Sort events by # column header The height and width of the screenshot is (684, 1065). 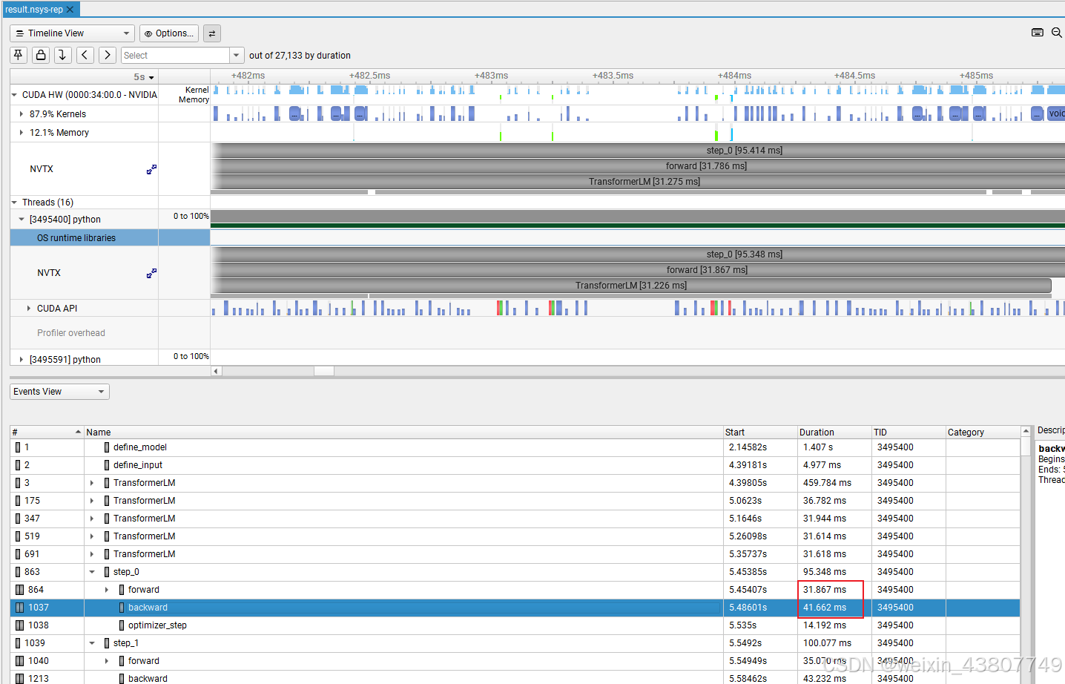click(46, 433)
